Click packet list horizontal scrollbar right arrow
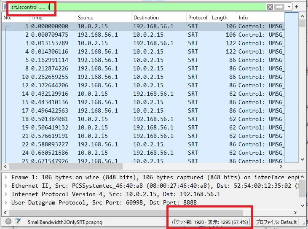This screenshot has height=229, width=308. coord(281,167)
